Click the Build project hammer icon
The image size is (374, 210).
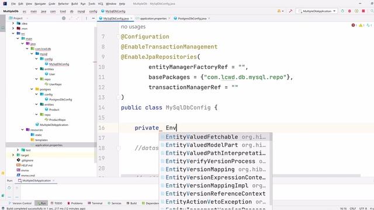290,11
